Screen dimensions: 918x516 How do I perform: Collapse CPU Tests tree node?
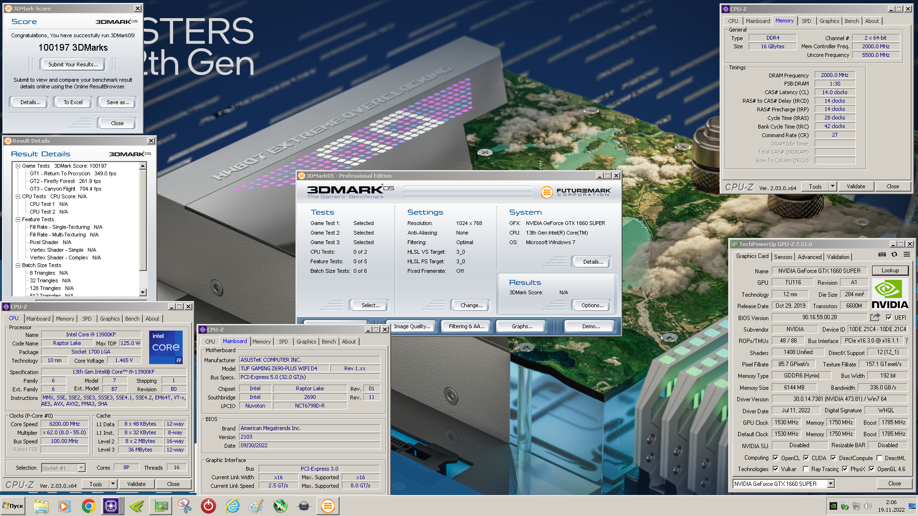[18, 196]
